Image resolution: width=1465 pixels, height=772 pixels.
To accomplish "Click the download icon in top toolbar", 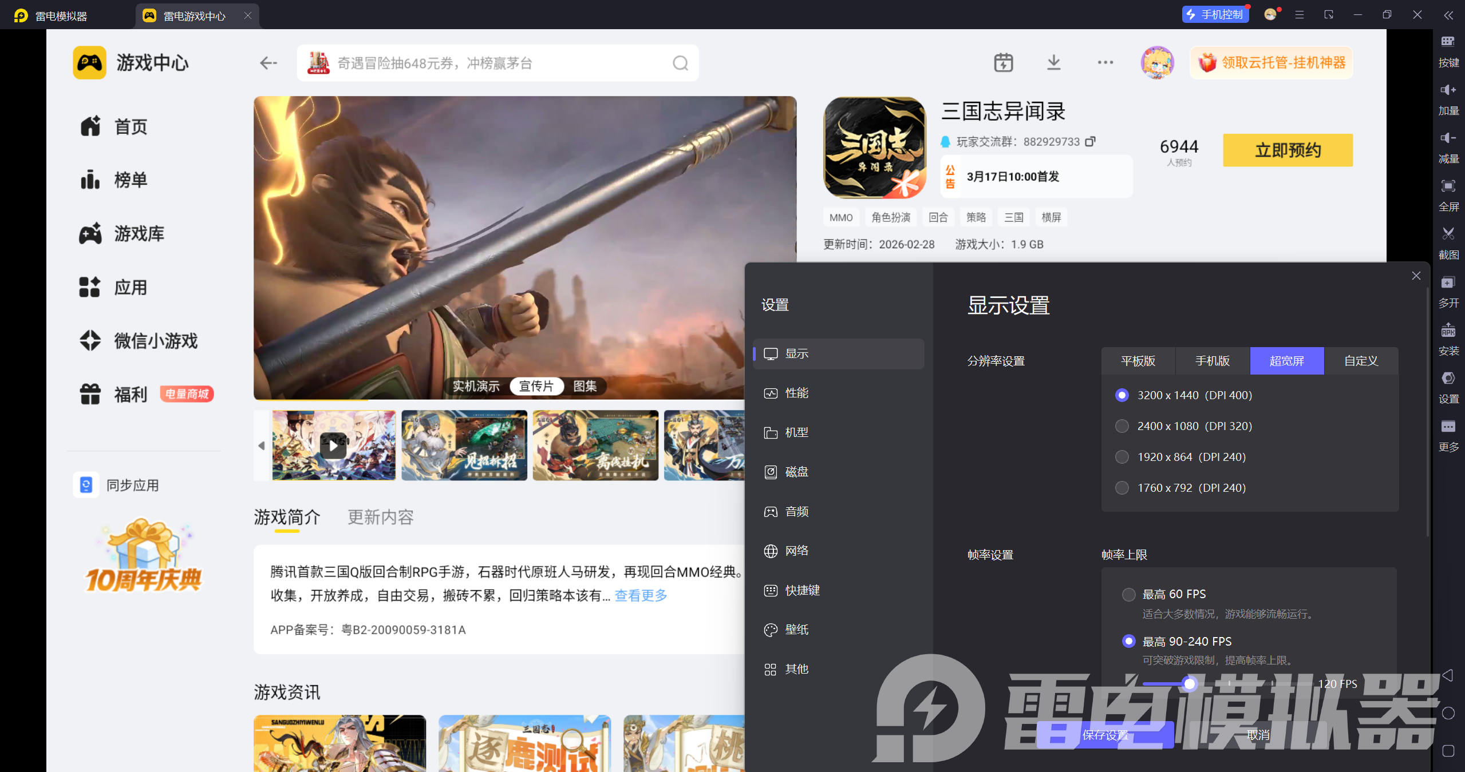I will [1053, 63].
